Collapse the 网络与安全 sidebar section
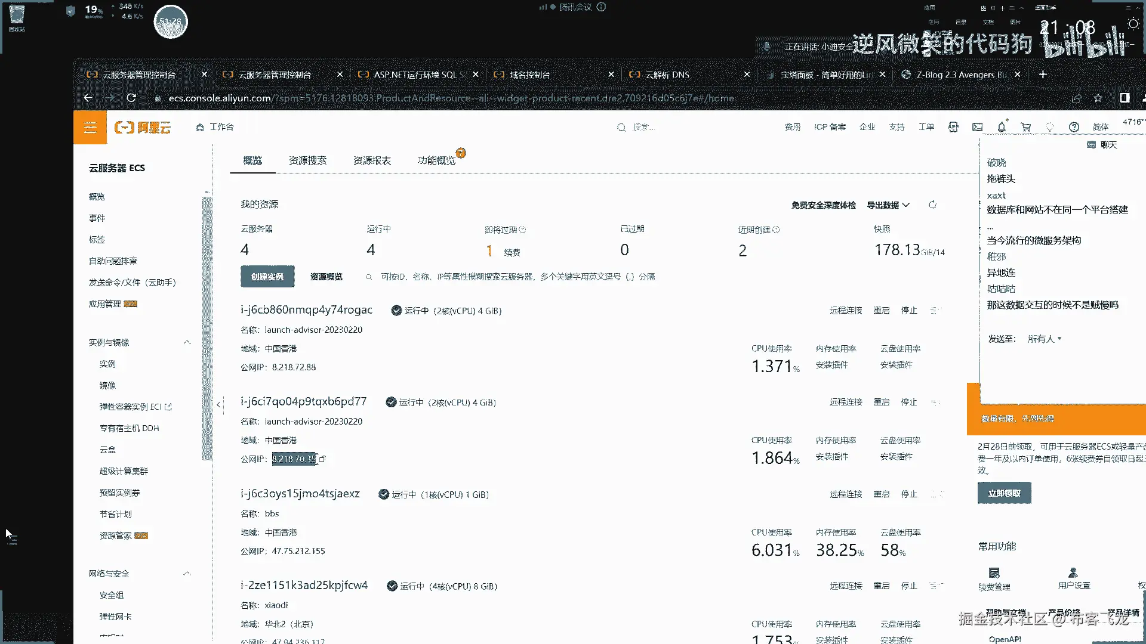The image size is (1146, 644). click(187, 574)
